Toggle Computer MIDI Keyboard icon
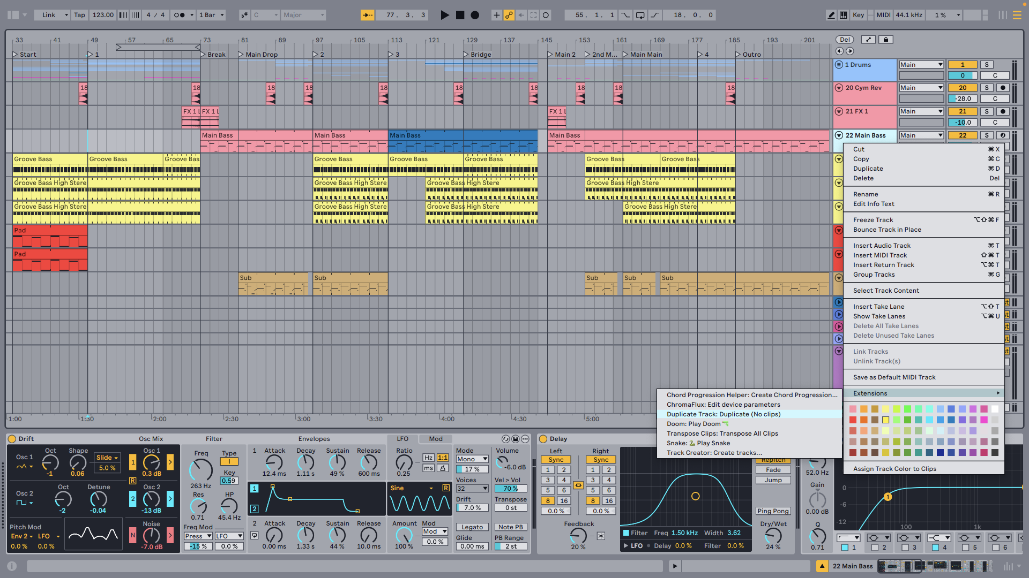Image resolution: width=1029 pixels, height=578 pixels. click(x=843, y=15)
